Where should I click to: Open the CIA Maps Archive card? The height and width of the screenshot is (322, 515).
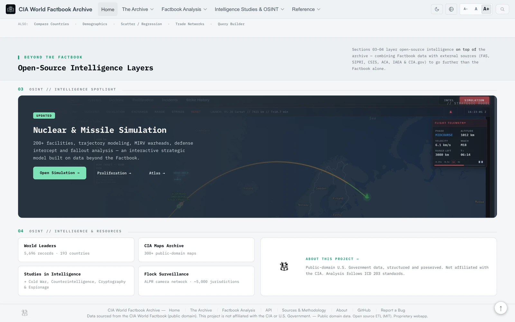(x=196, y=250)
